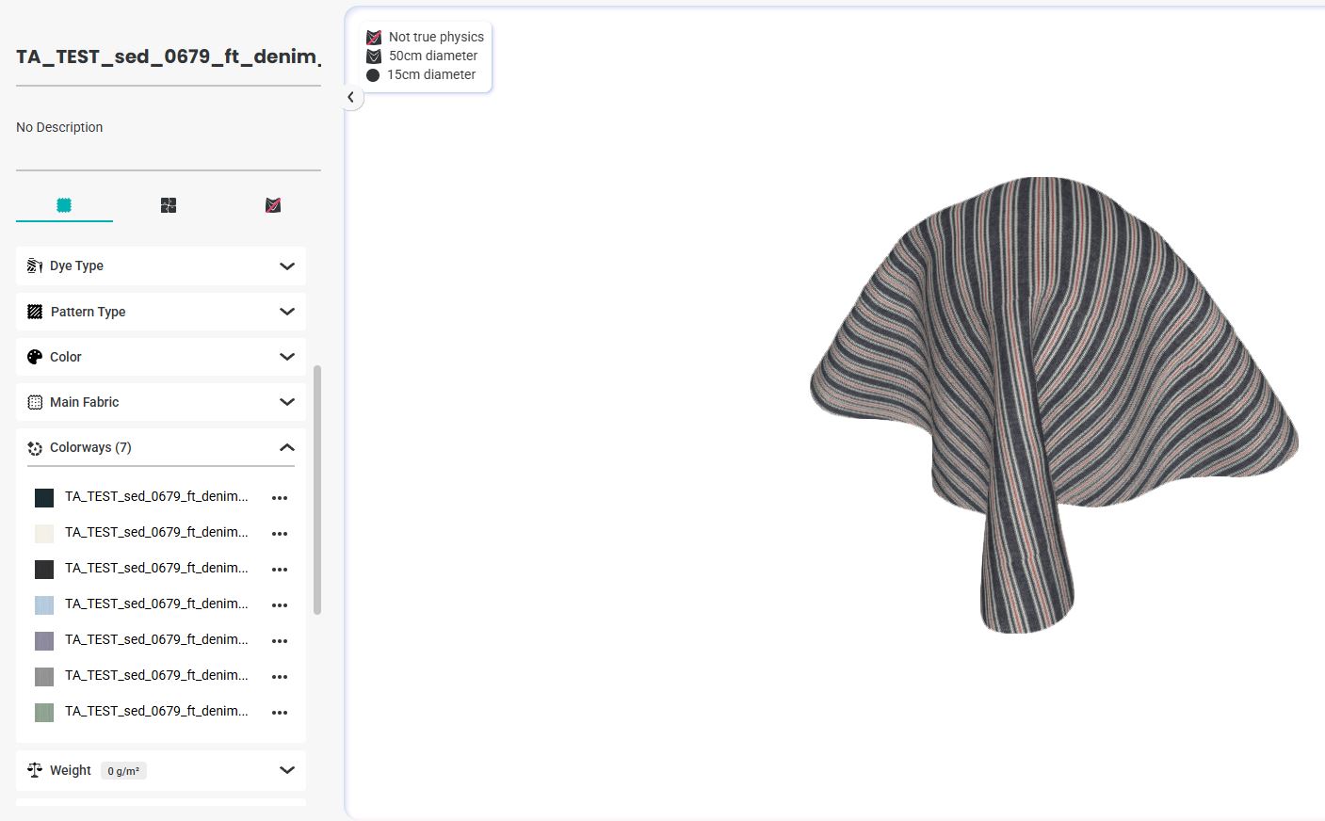Collapse the left side panel arrow
This screenshot has width=1325, height=821.
point(350,97)
